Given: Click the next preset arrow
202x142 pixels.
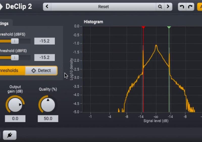Looking at the screenshot, I should pyautogui.click(x=168, y=7).
